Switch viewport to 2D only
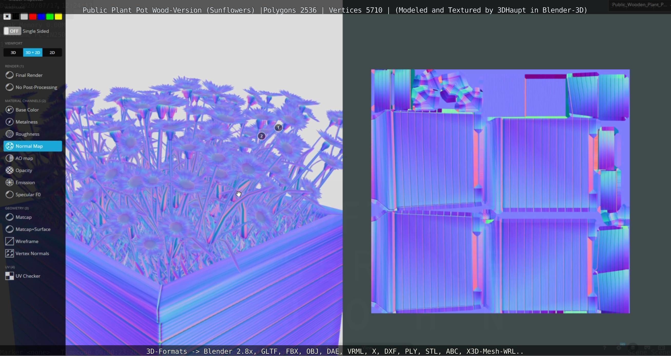The image size is (671, 356). coord(52,52)
